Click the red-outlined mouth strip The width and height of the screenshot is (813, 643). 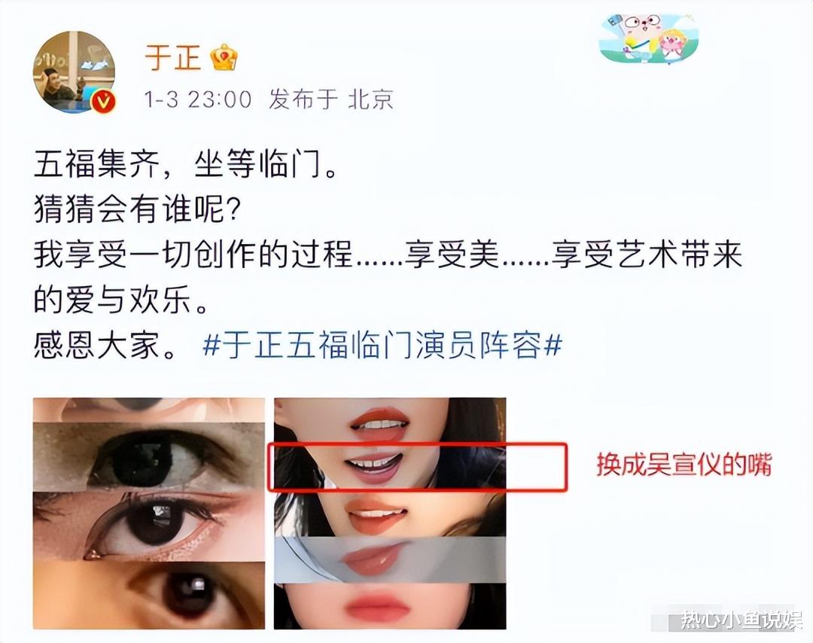pyautogui.click(x=417, y=466)
